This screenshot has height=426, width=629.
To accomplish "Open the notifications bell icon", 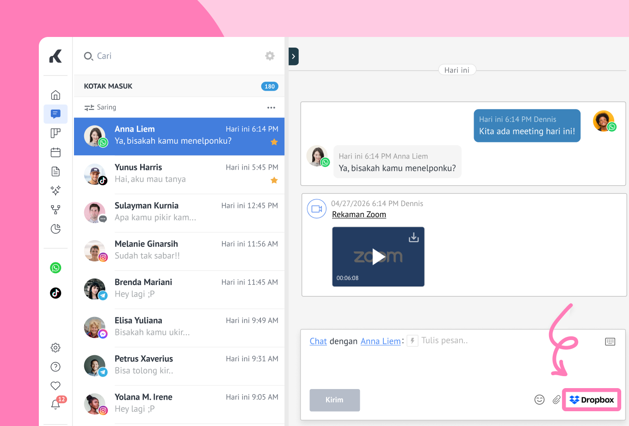I will pyautogui.click(x=55, y=405).
